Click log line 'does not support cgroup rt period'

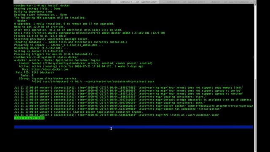click(128, 91)
